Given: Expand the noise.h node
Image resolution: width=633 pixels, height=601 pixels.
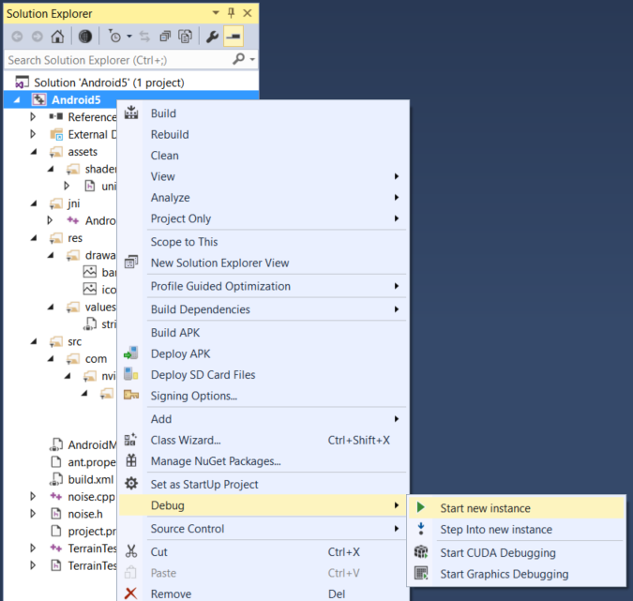Looking at the screenshot, I should 33,514.
